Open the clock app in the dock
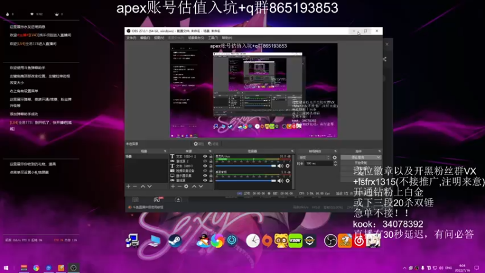The image size is (485, 273). tap(253, 241)
